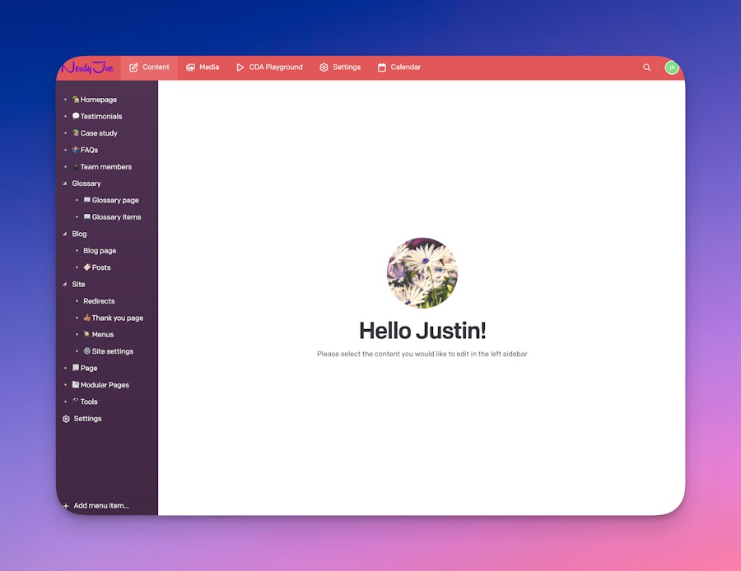This screenshot has height=571, width=741.
Task: Click the Calendar tab icon
Action: (382, 67)
